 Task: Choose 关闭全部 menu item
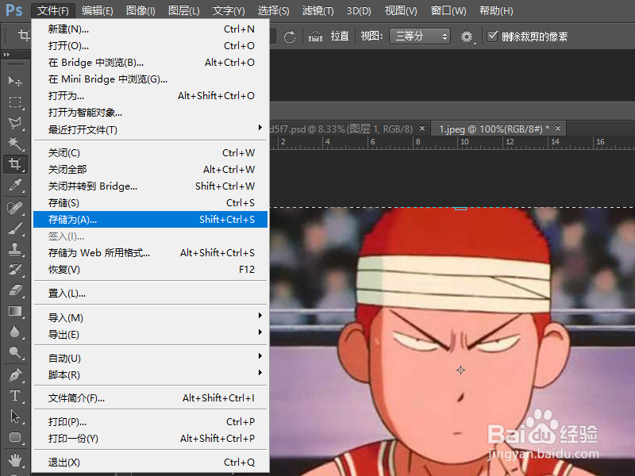click(150, 169)
